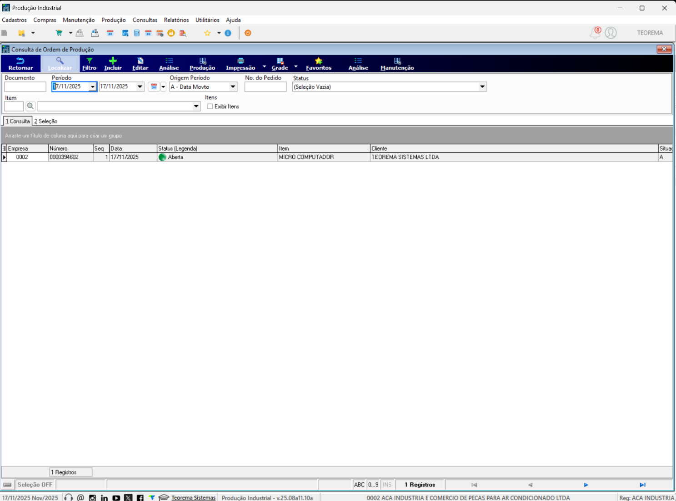This screenshot has height=501, width=676.
Task: Click the Documento input field
Action: coord(25,87)
